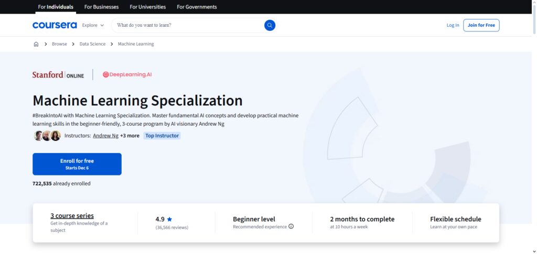The height and width of the screenshot is (254, 537).
Task: Click the 4.9 rating value
Action: click(160, 219)
